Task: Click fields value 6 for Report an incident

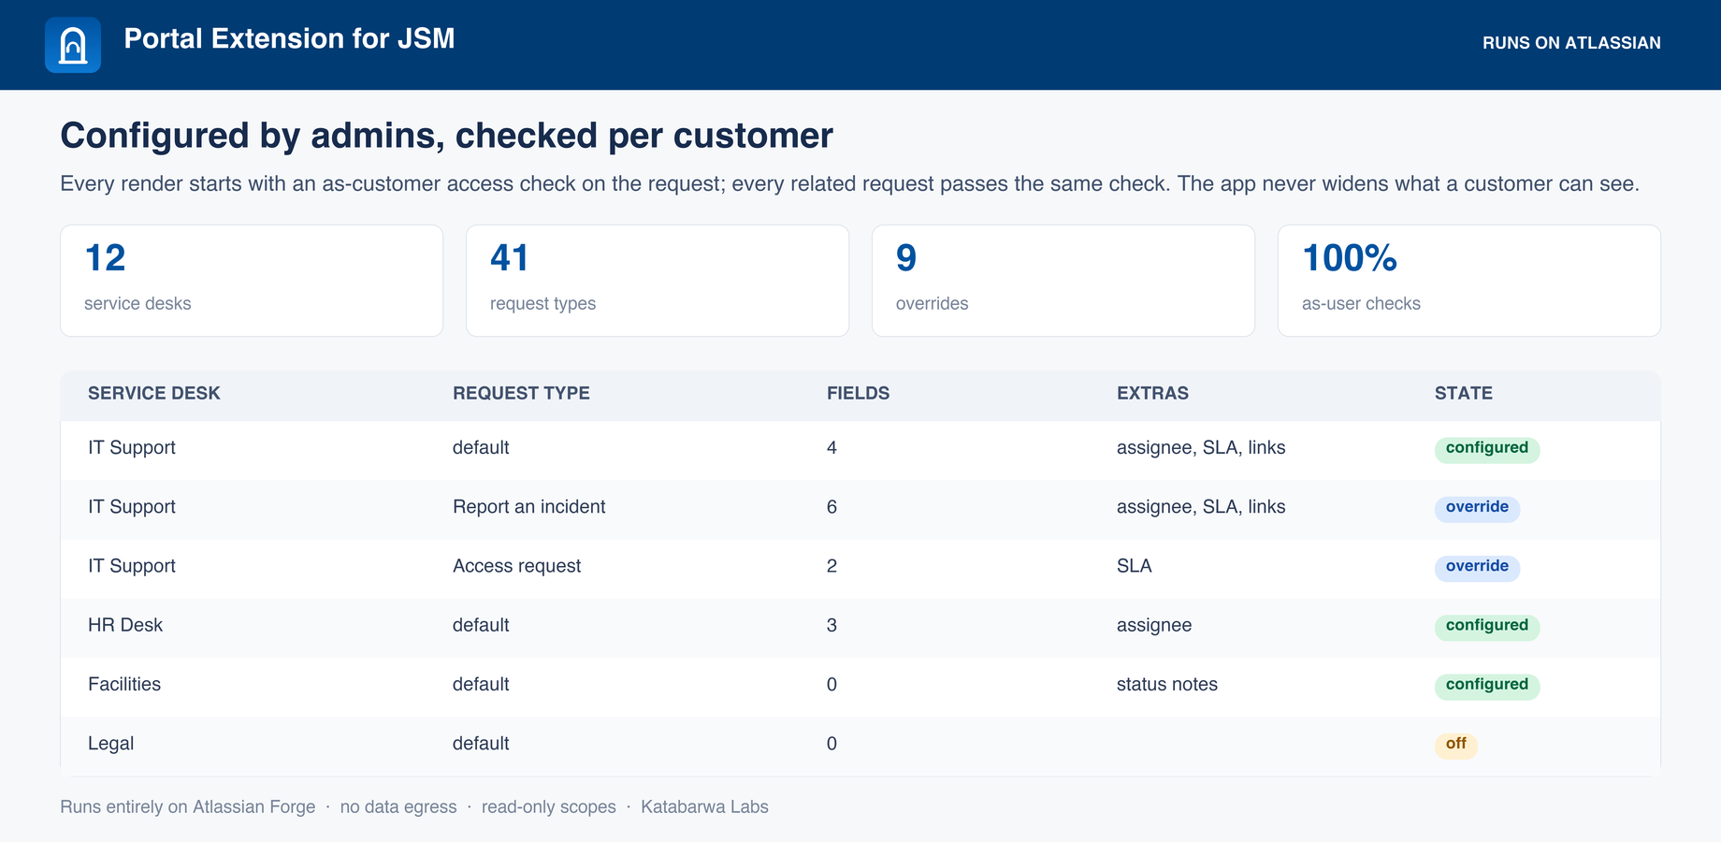Action: (x=832, y=507)
